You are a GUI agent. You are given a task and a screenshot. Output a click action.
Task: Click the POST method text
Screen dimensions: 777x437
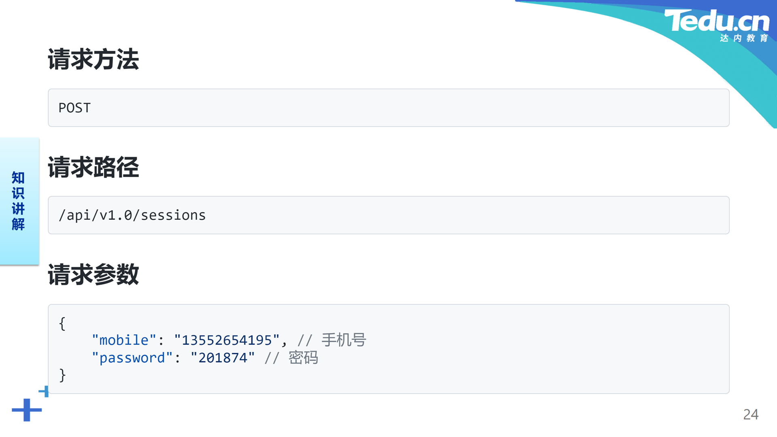[74, 108]
